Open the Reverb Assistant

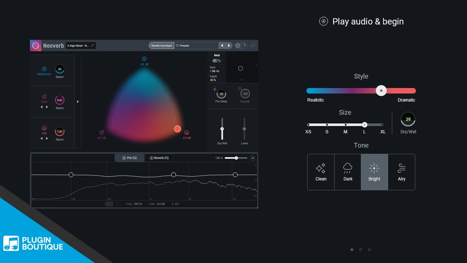point(161,46)
